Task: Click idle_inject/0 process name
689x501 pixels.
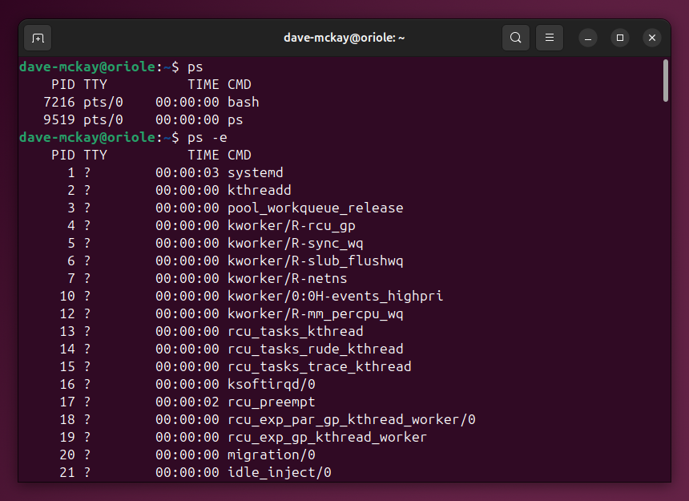Action: [x=279, y=472]
